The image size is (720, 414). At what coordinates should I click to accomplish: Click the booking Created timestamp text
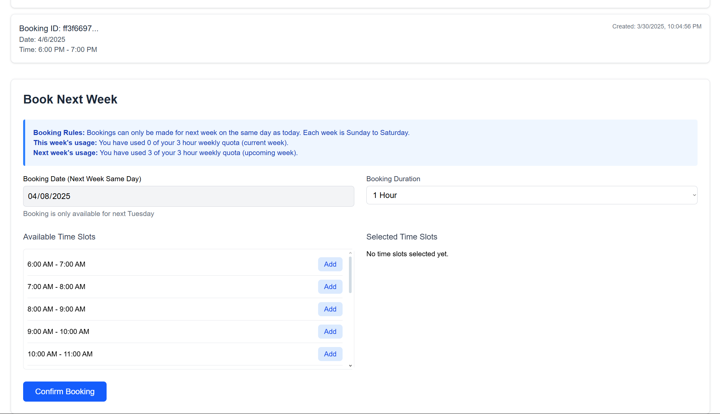656,26
